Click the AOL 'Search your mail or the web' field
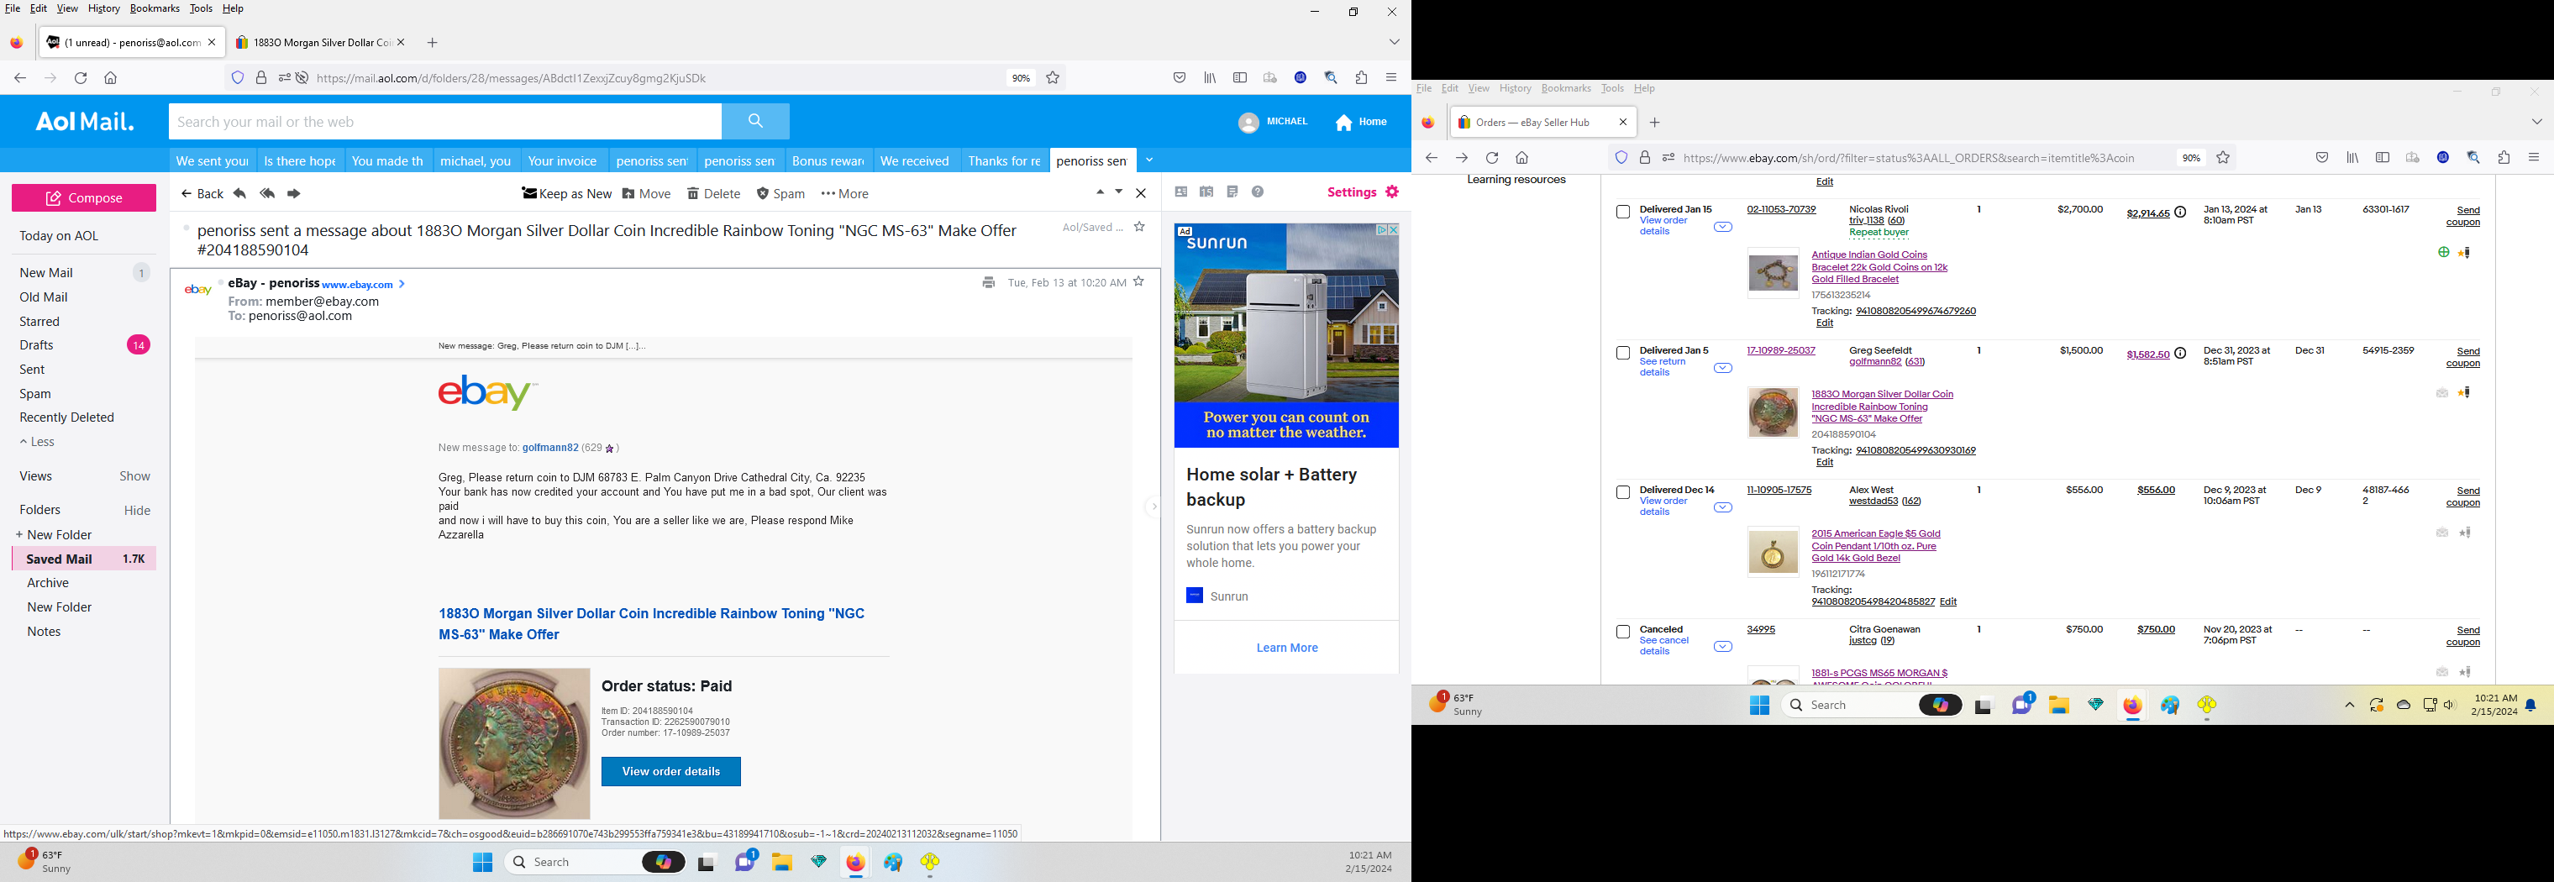This screenshot has width=2554, height=882. [445, 121]
